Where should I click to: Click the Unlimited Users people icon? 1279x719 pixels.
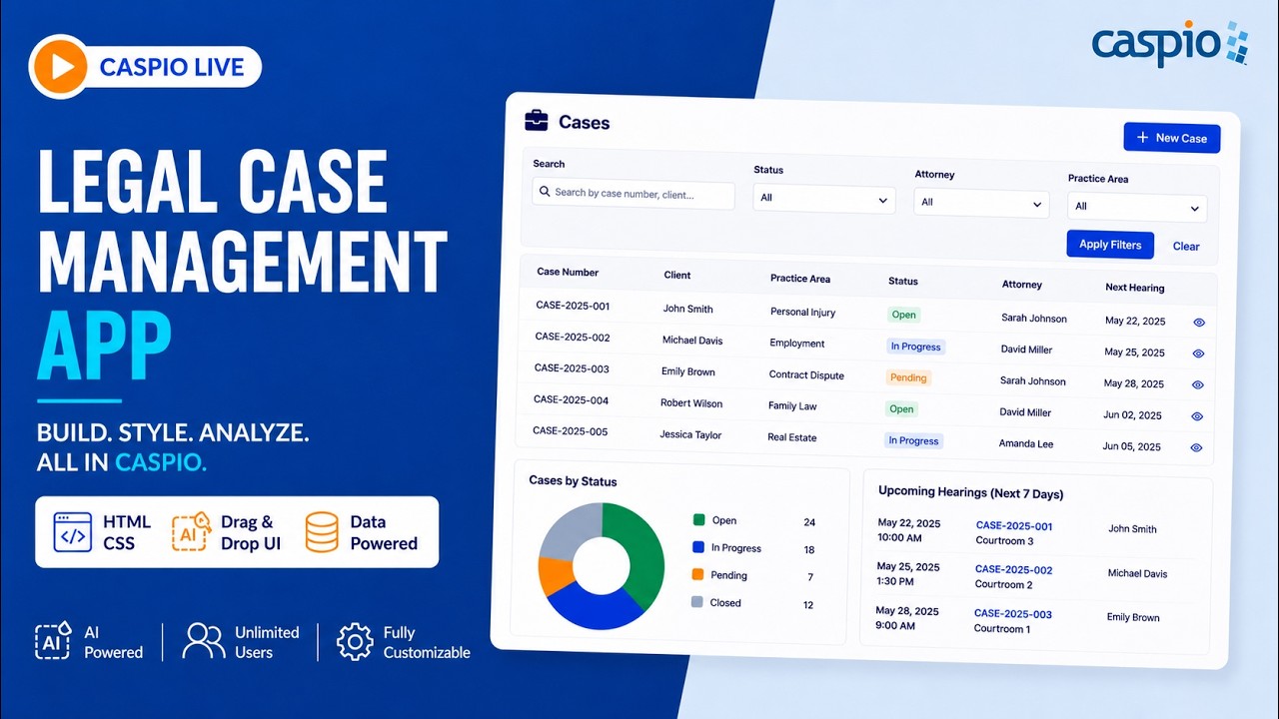pos(204,641)
